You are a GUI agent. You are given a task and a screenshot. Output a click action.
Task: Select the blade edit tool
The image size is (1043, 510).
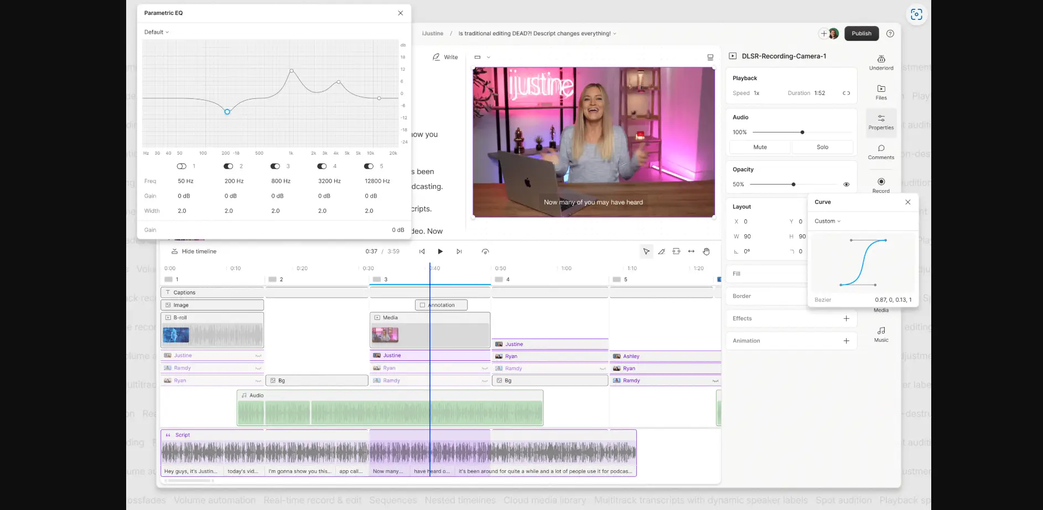[661, 251]
